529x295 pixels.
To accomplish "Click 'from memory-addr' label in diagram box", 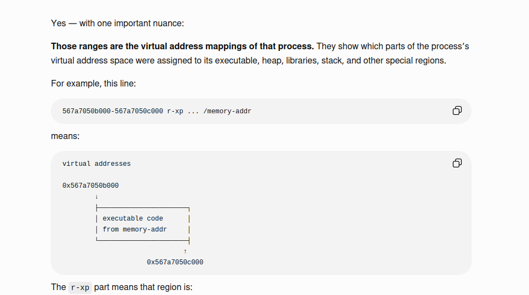I will 135,229.
